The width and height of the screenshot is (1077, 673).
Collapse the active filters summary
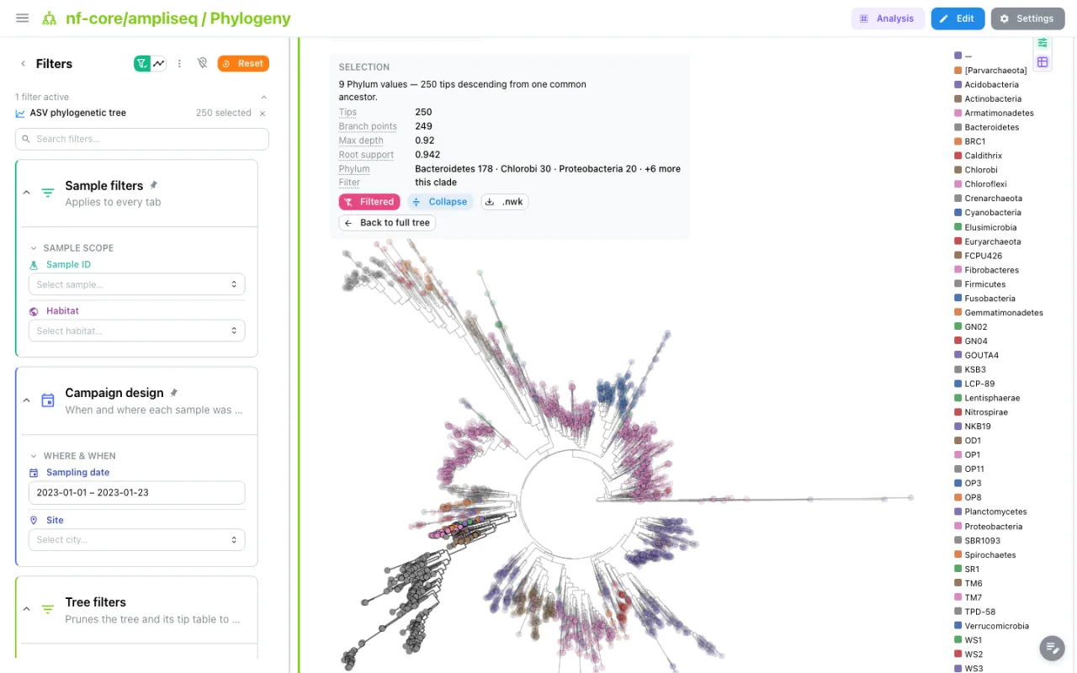(x=263, y=97)
